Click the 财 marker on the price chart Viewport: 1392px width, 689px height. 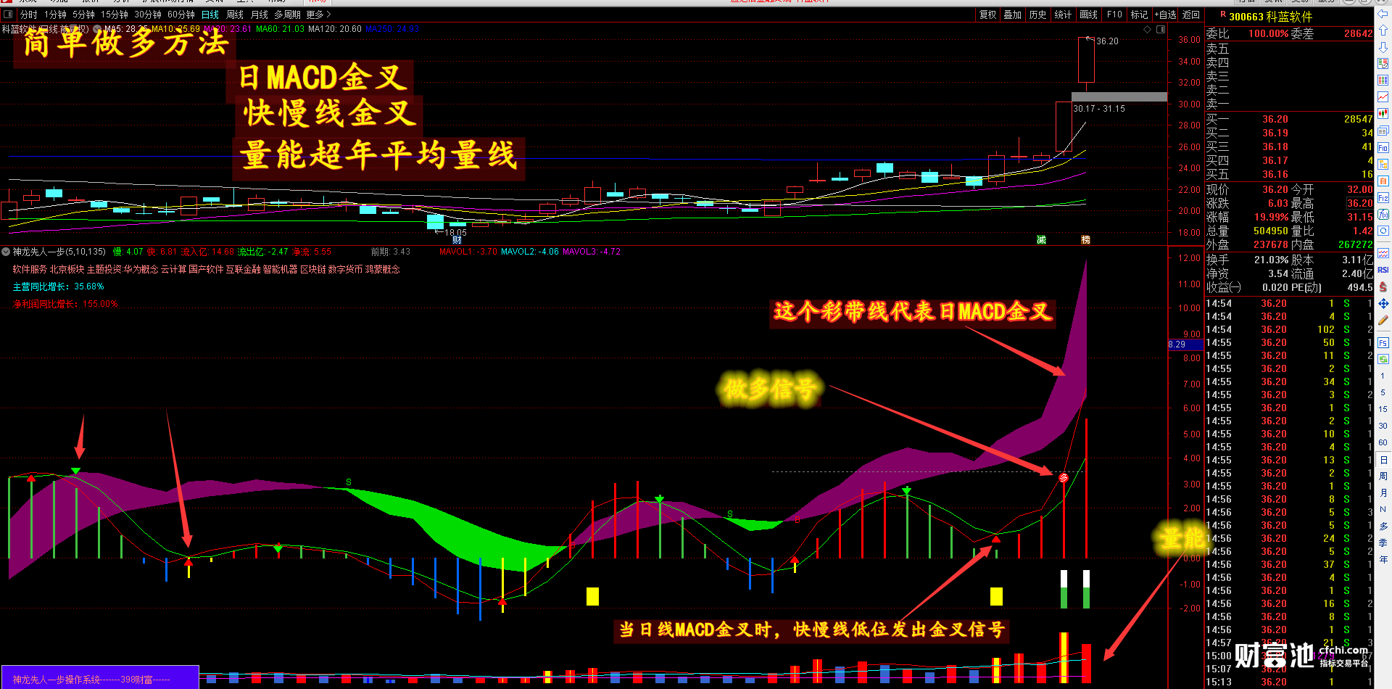457,240
